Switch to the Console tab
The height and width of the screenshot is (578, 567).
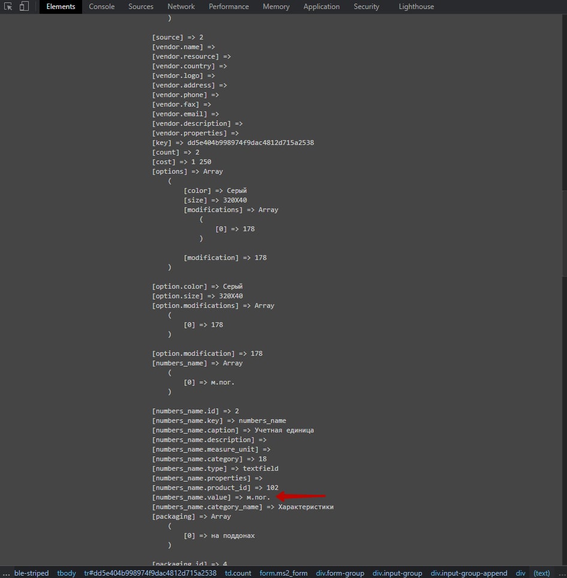click(x=101, y=7)
